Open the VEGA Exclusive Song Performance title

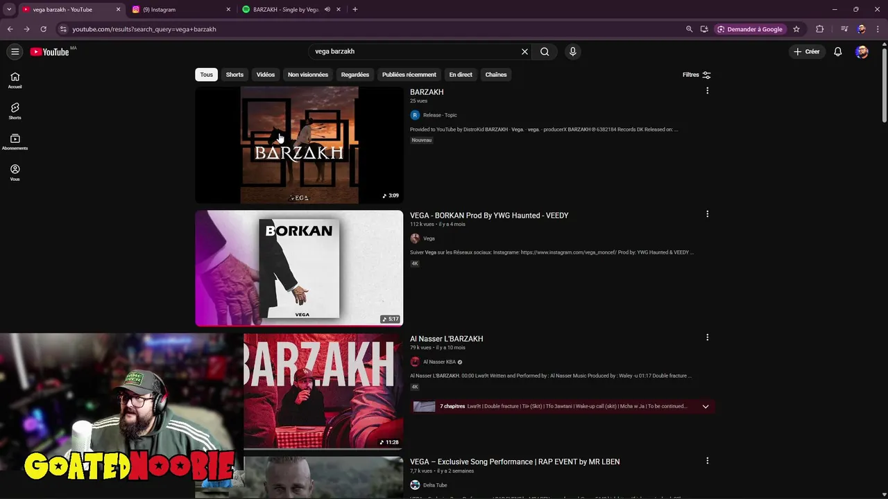click(x=515, y=462)
